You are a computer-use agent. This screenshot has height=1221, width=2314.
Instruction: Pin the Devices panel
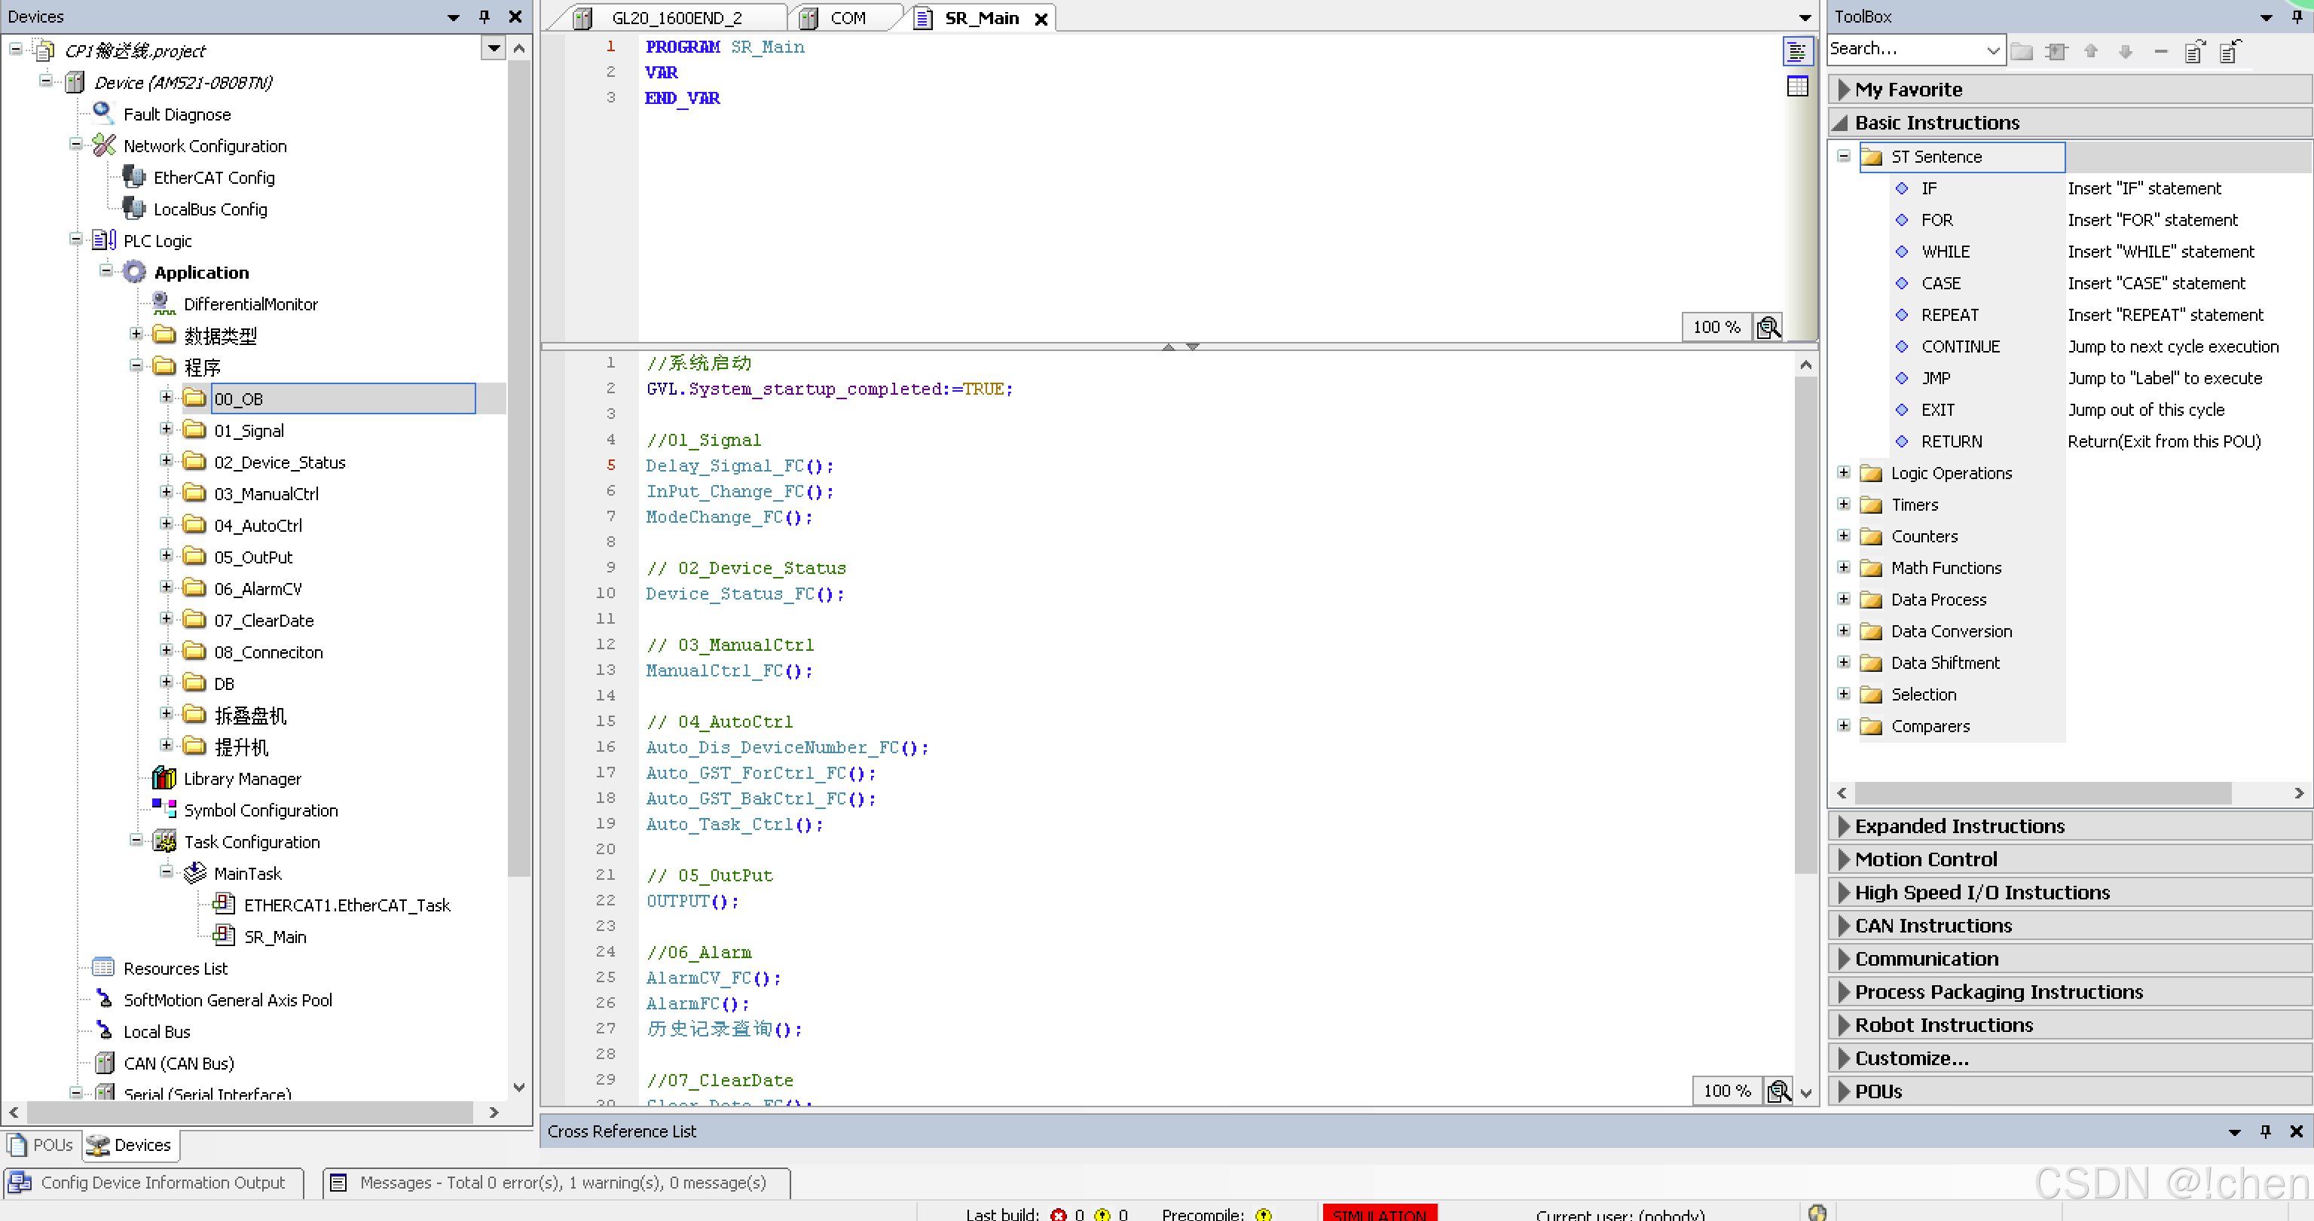tap(485, 16)
